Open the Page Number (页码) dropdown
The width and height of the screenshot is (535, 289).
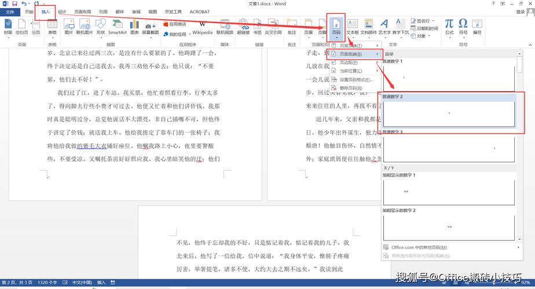(336, 27)
